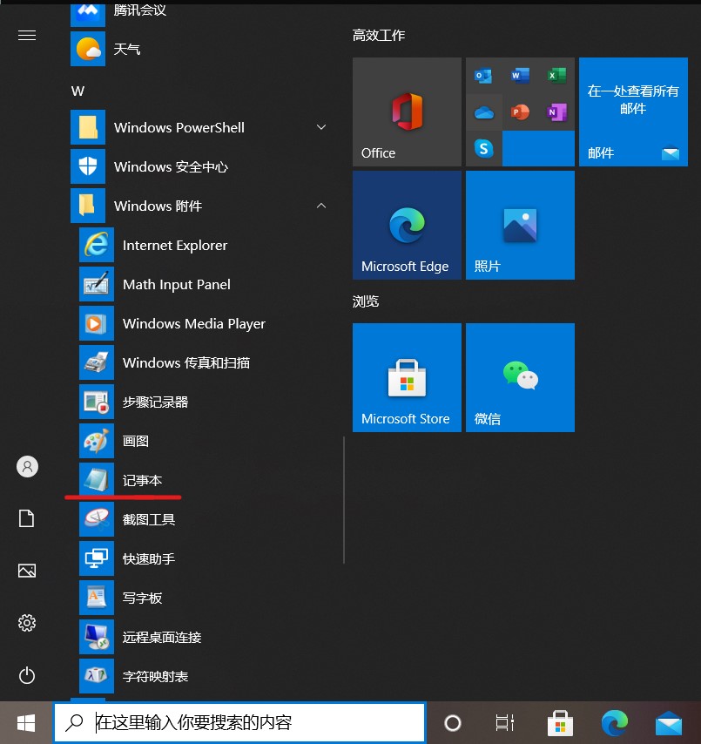This screenshot has height=744, width=701.
Task: Click the app list scrollbar
Action: click(344, 500)
